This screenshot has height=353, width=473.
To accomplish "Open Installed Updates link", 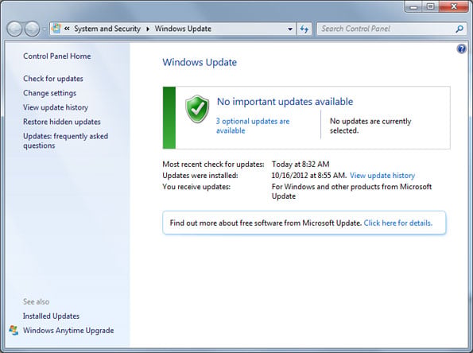I will pos(51,316).
